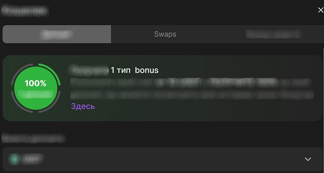Click the green coin icon in selector
Viewport: 324px width, 173px height.
click(x=15, y=160)
